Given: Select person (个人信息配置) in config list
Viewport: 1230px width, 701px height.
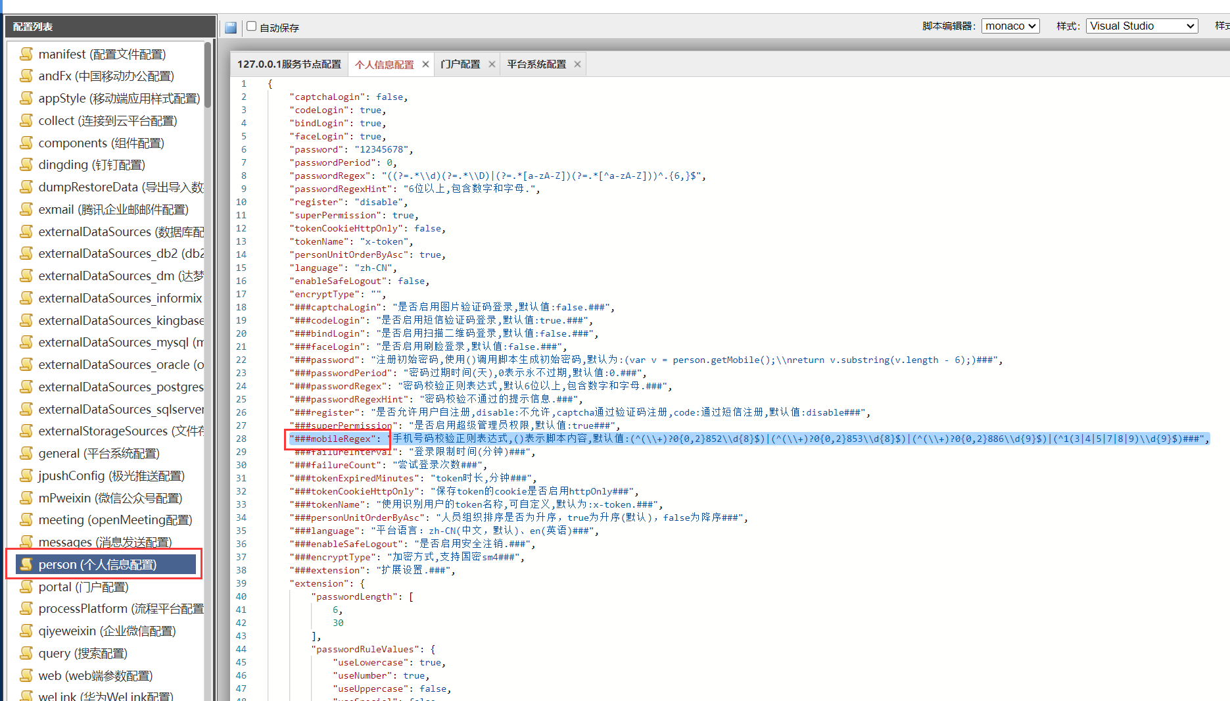Looking at the screenshot, I should (97, 564).
